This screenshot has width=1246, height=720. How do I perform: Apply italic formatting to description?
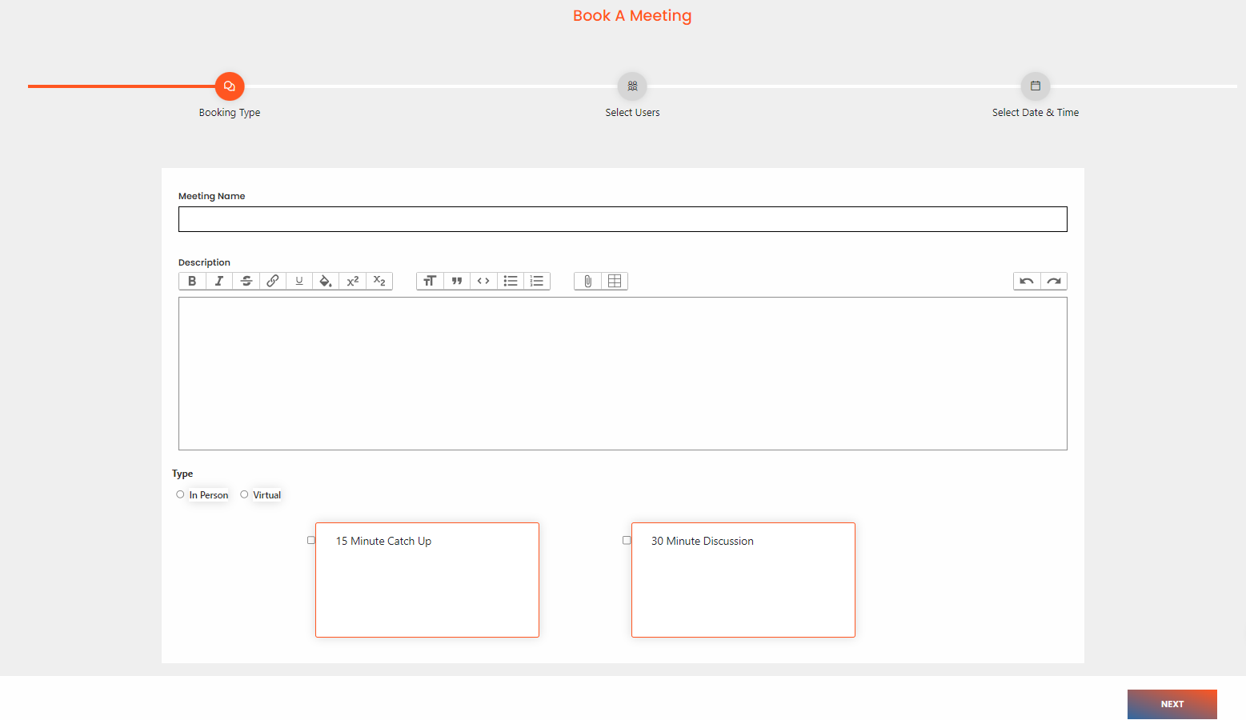[219, 281]
